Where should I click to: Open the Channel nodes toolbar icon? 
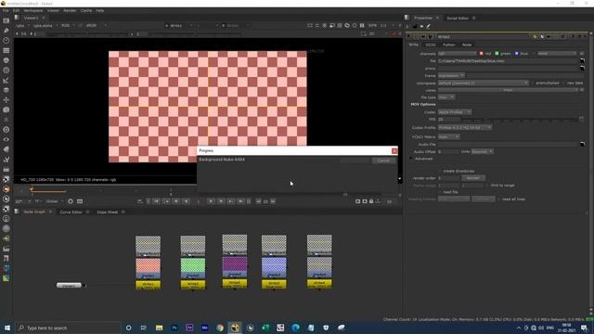coord(6,50)
